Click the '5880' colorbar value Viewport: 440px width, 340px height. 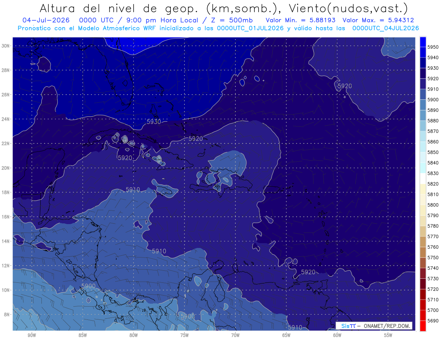[433, 121]
